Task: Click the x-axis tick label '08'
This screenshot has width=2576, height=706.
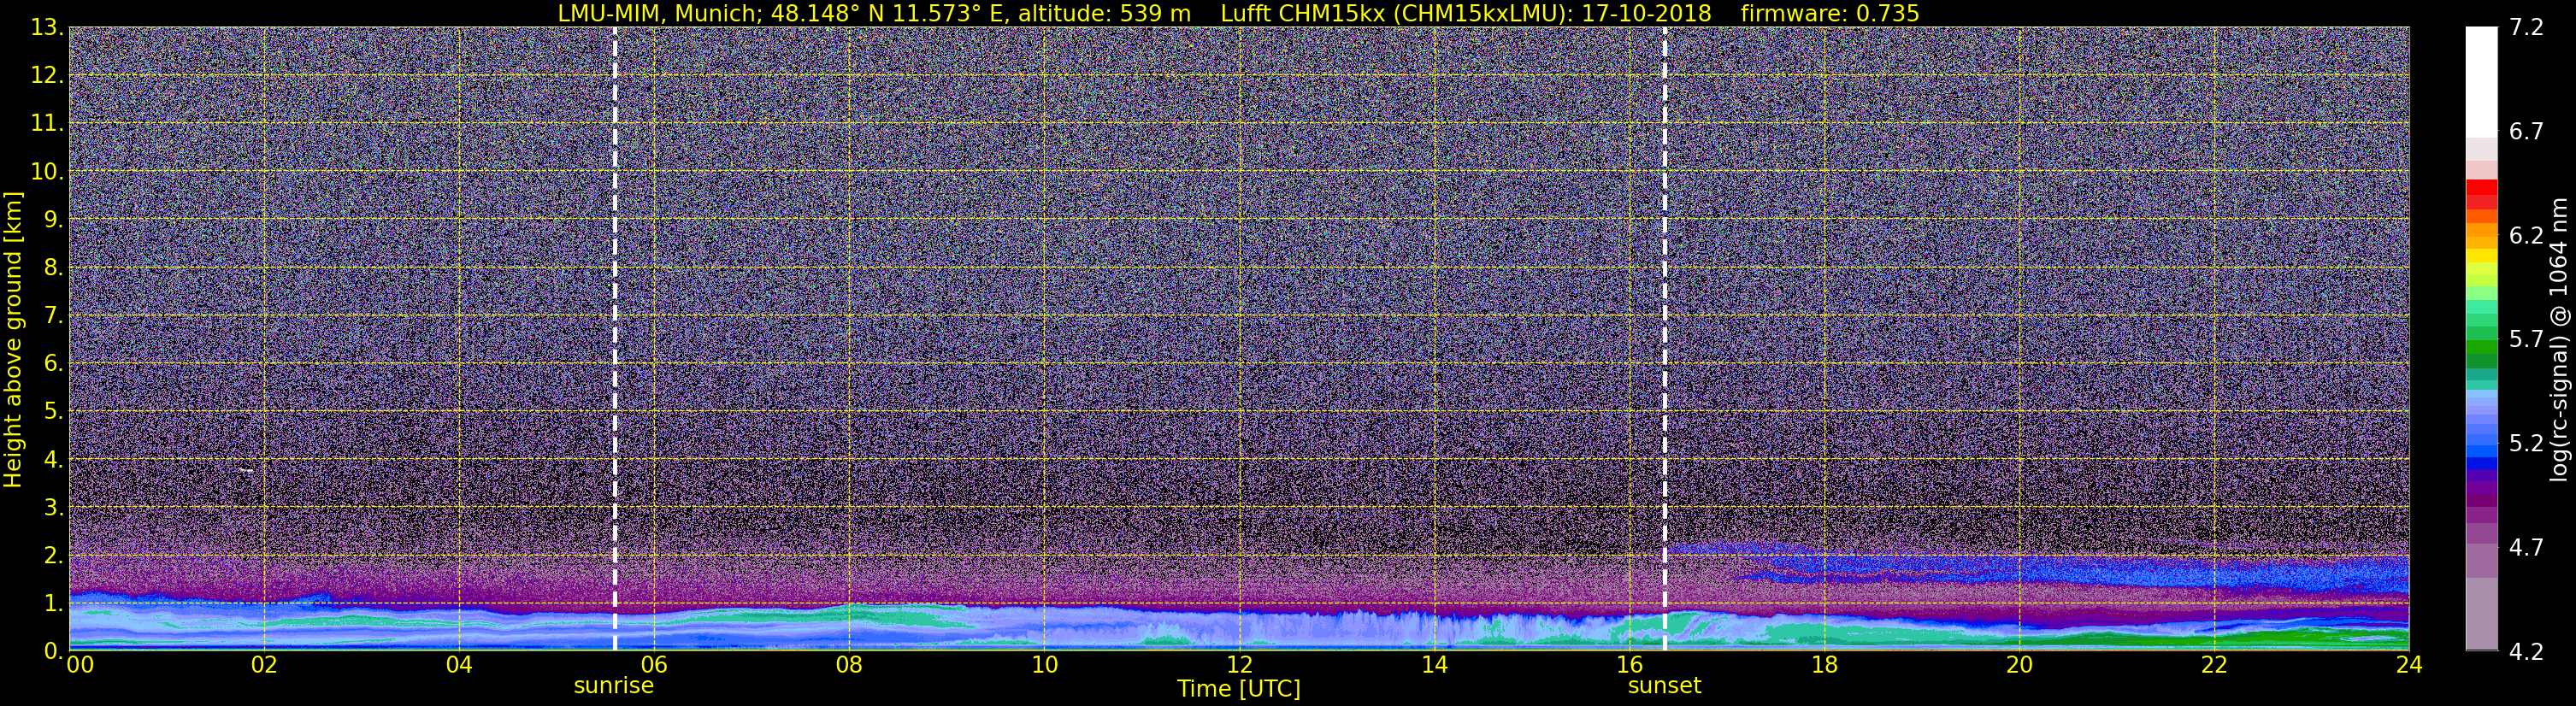Action: point(849,665)
